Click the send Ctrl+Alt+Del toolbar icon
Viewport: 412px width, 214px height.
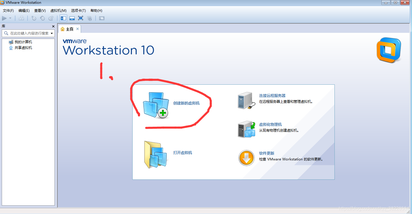(21, 18)
